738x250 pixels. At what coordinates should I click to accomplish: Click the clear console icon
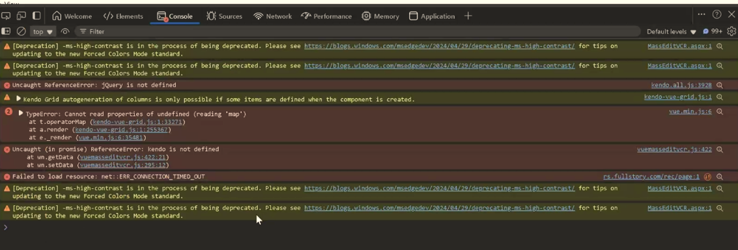pos(21,31)
